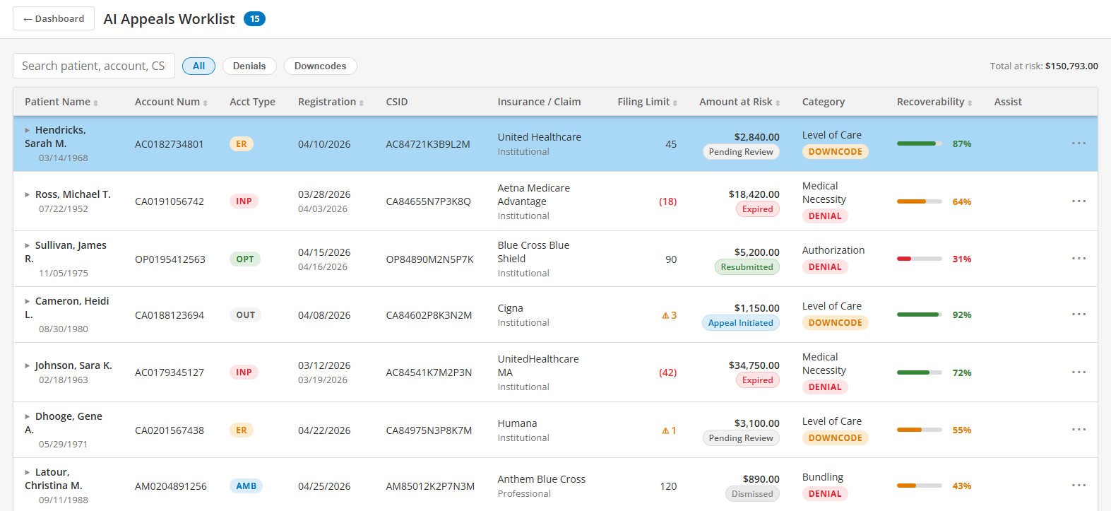Click sort icon beside Account Num header

[x=206, y=103]
